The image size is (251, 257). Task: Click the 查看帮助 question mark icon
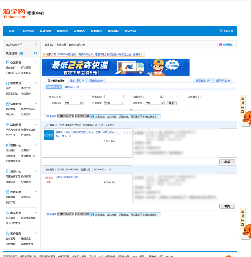[221, 45]
